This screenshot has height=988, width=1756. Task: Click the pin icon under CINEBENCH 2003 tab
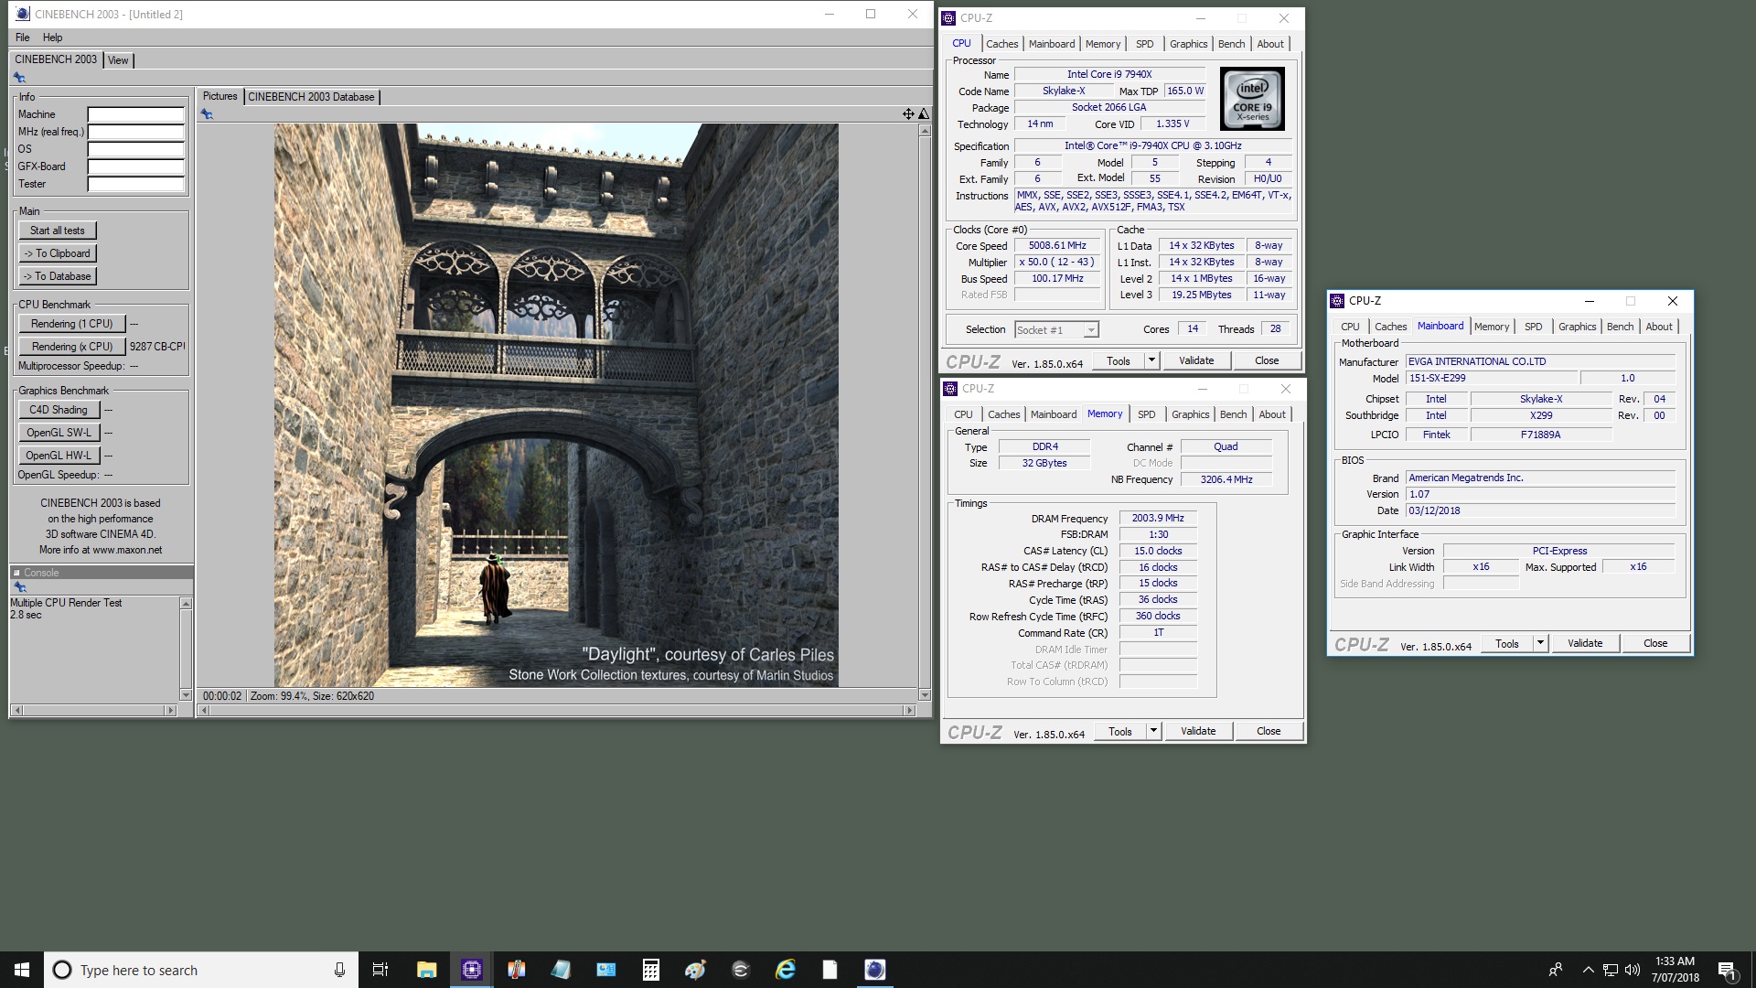19,78
